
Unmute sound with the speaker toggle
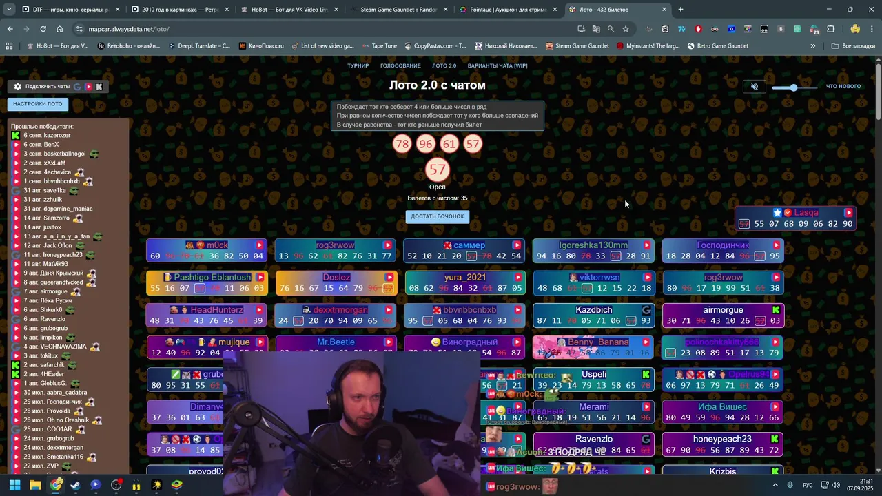coord(755,87)
